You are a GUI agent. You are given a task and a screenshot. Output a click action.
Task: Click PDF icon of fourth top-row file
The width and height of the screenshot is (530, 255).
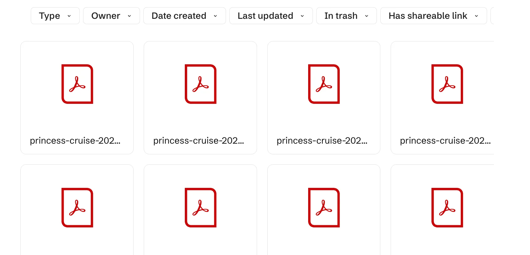click(x=447, y=84)
